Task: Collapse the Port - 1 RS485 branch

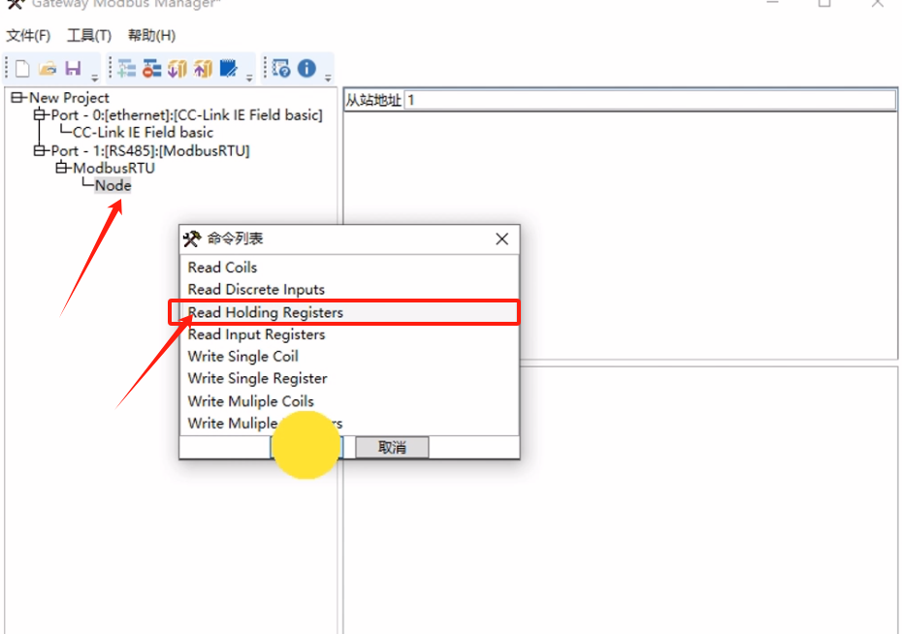Action: pos(40,150)
